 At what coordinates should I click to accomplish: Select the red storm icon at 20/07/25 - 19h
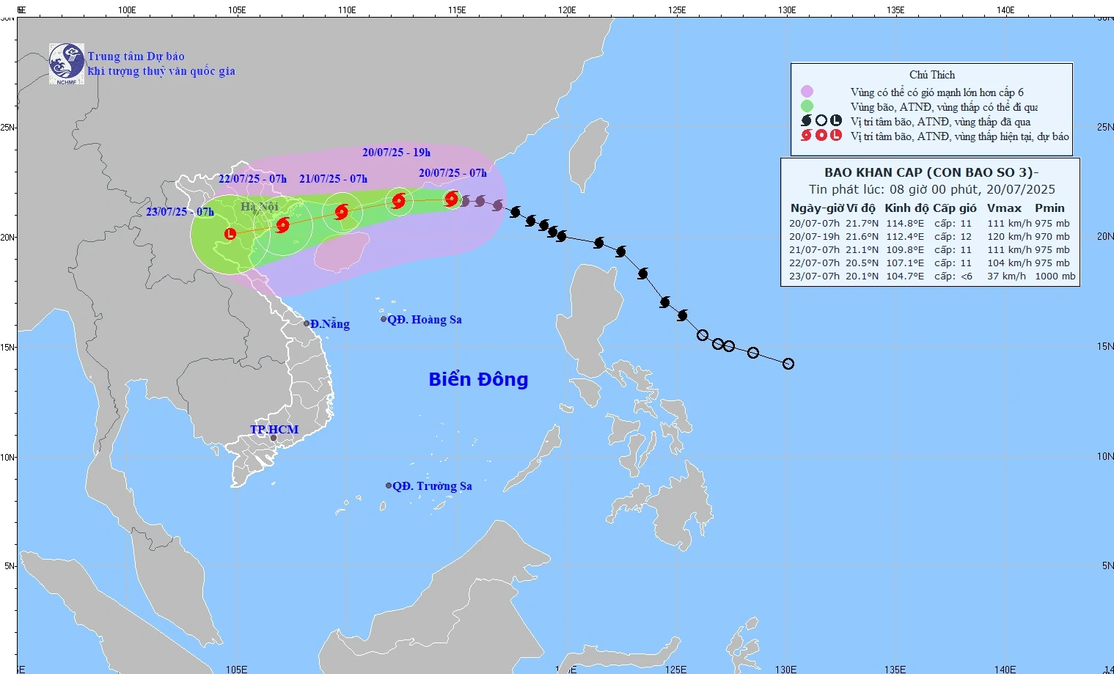pos(399,200)
